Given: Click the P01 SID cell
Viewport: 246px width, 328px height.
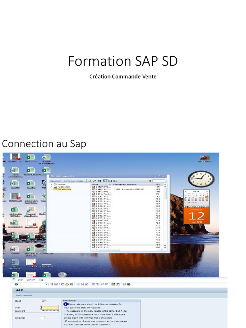Looking at the screenshot, I should click(x=158, y=199).
